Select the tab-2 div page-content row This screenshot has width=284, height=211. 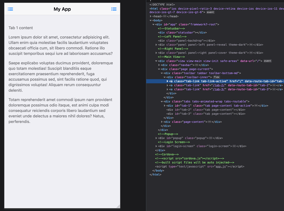[x=206, y=110]
